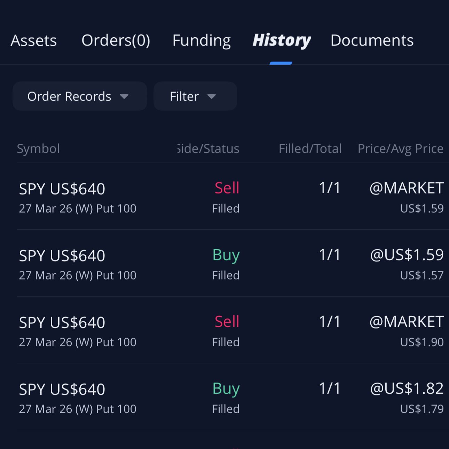Click the first @MARKET price entry

[x=407, y=188]
